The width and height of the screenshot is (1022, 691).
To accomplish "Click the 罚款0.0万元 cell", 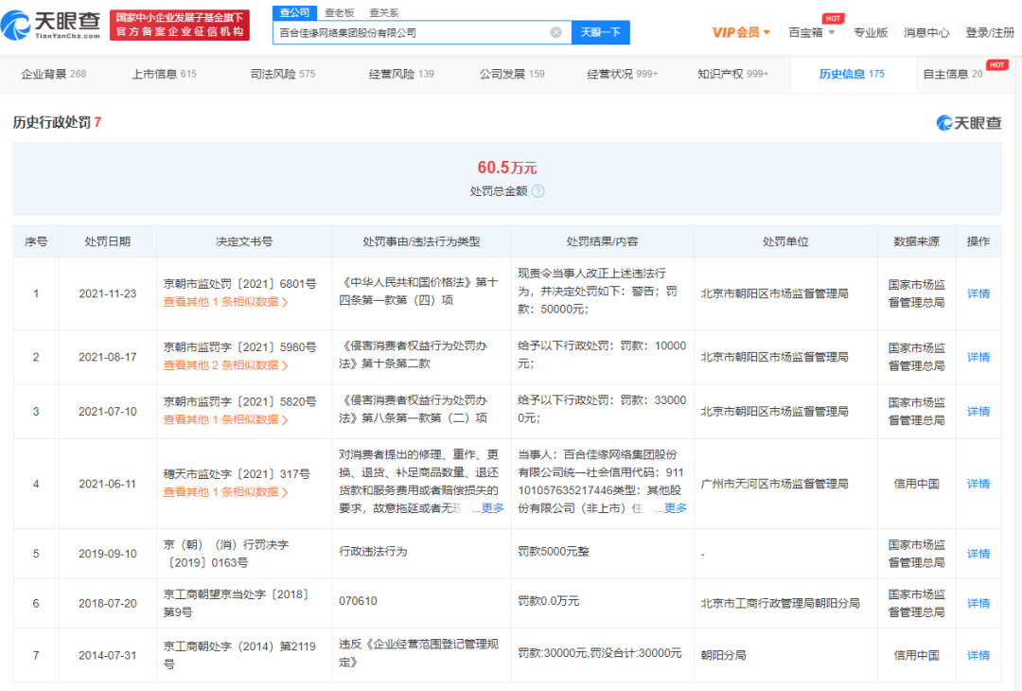I will click(x=549, y=601).
